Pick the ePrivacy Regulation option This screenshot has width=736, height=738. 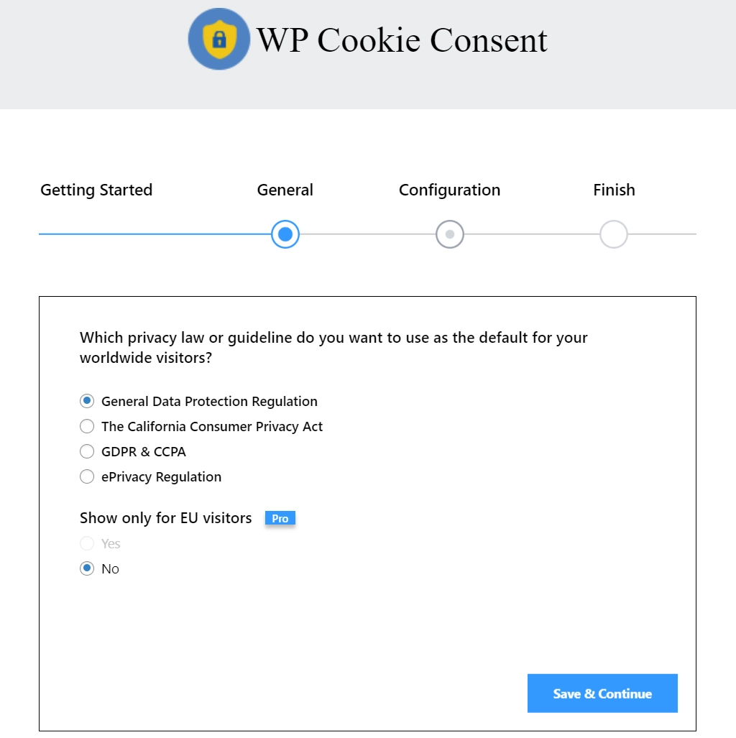[x=87, y=476]
